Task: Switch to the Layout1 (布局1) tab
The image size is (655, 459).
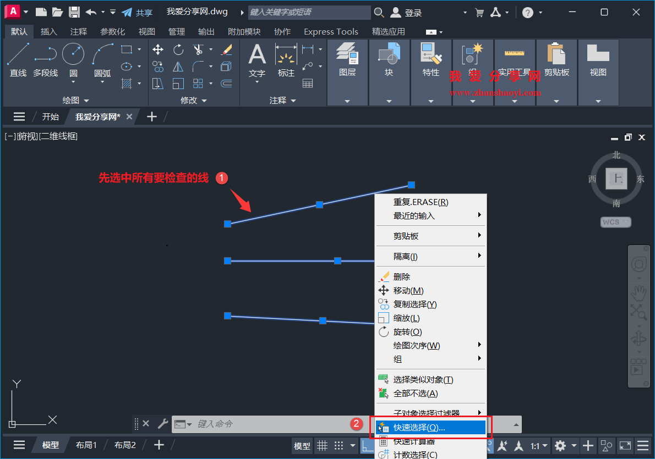Action: pyautogui.click(x=86, y=445)
